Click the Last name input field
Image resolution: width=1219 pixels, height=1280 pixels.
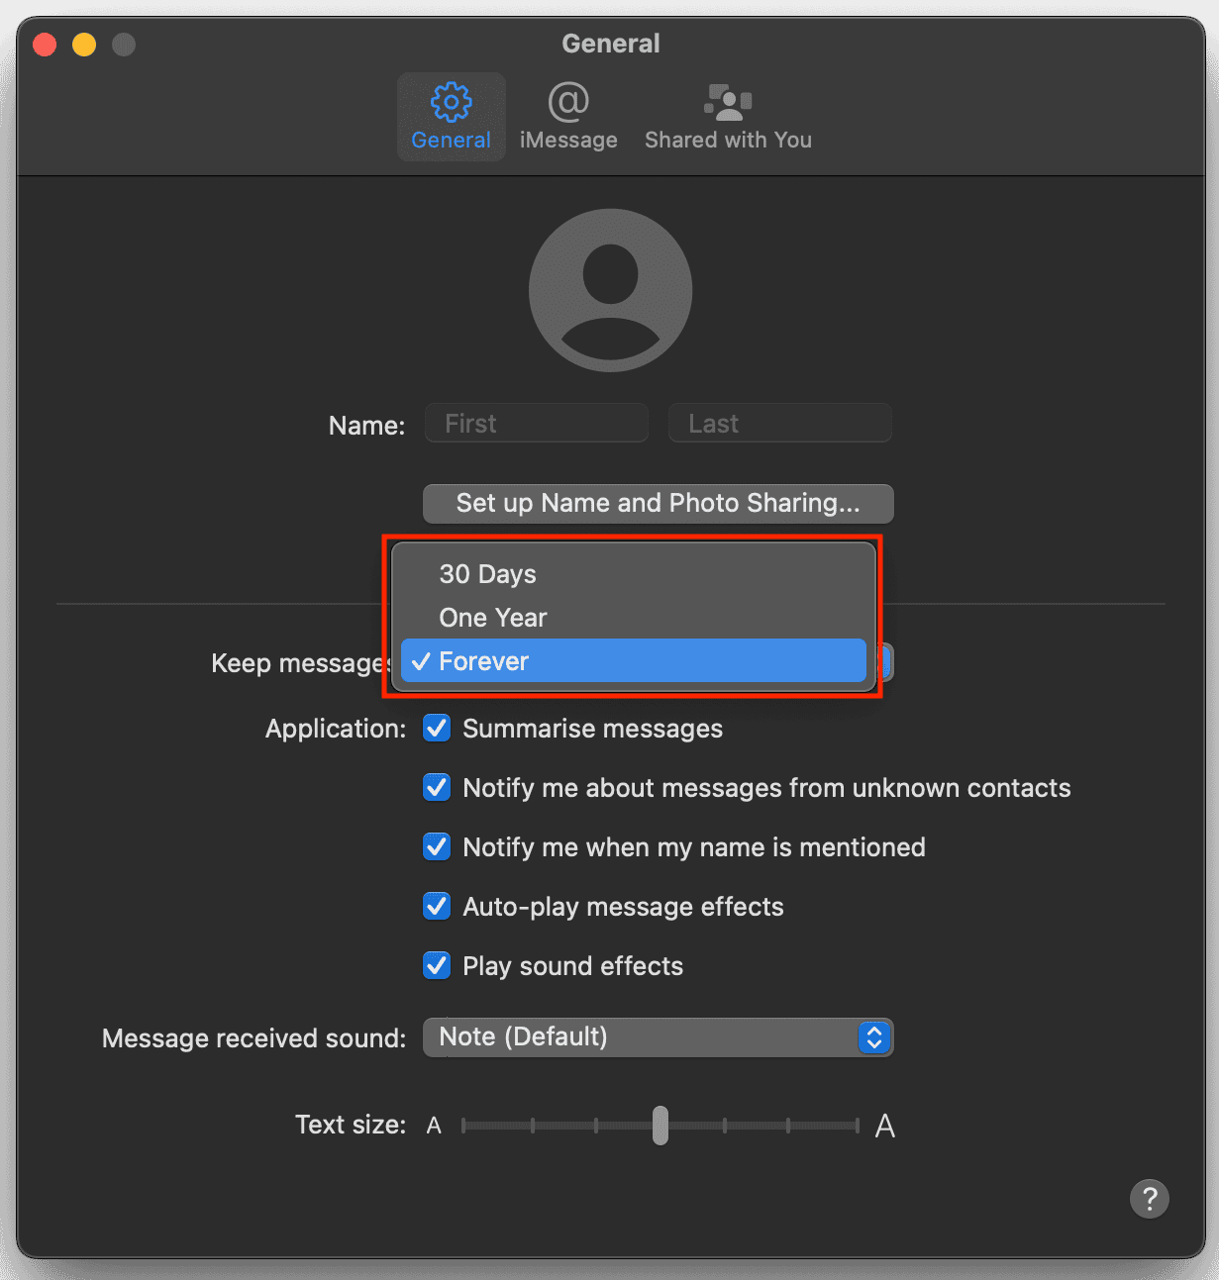coord(779,424)
